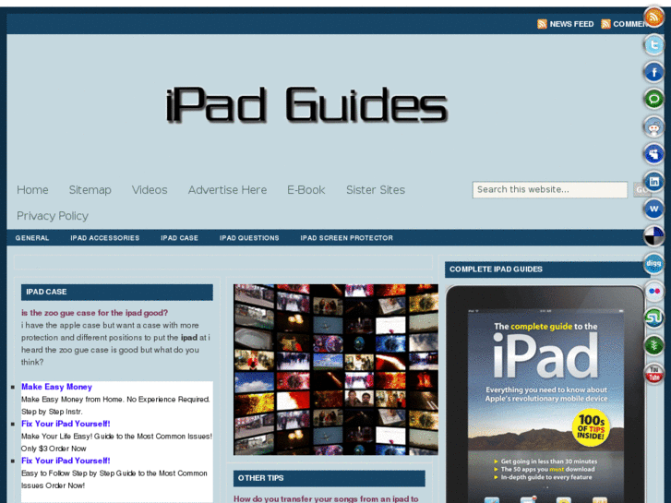Click the GO search button
Image resolution: width=671 pixels, height=503 pixels.
640,189
